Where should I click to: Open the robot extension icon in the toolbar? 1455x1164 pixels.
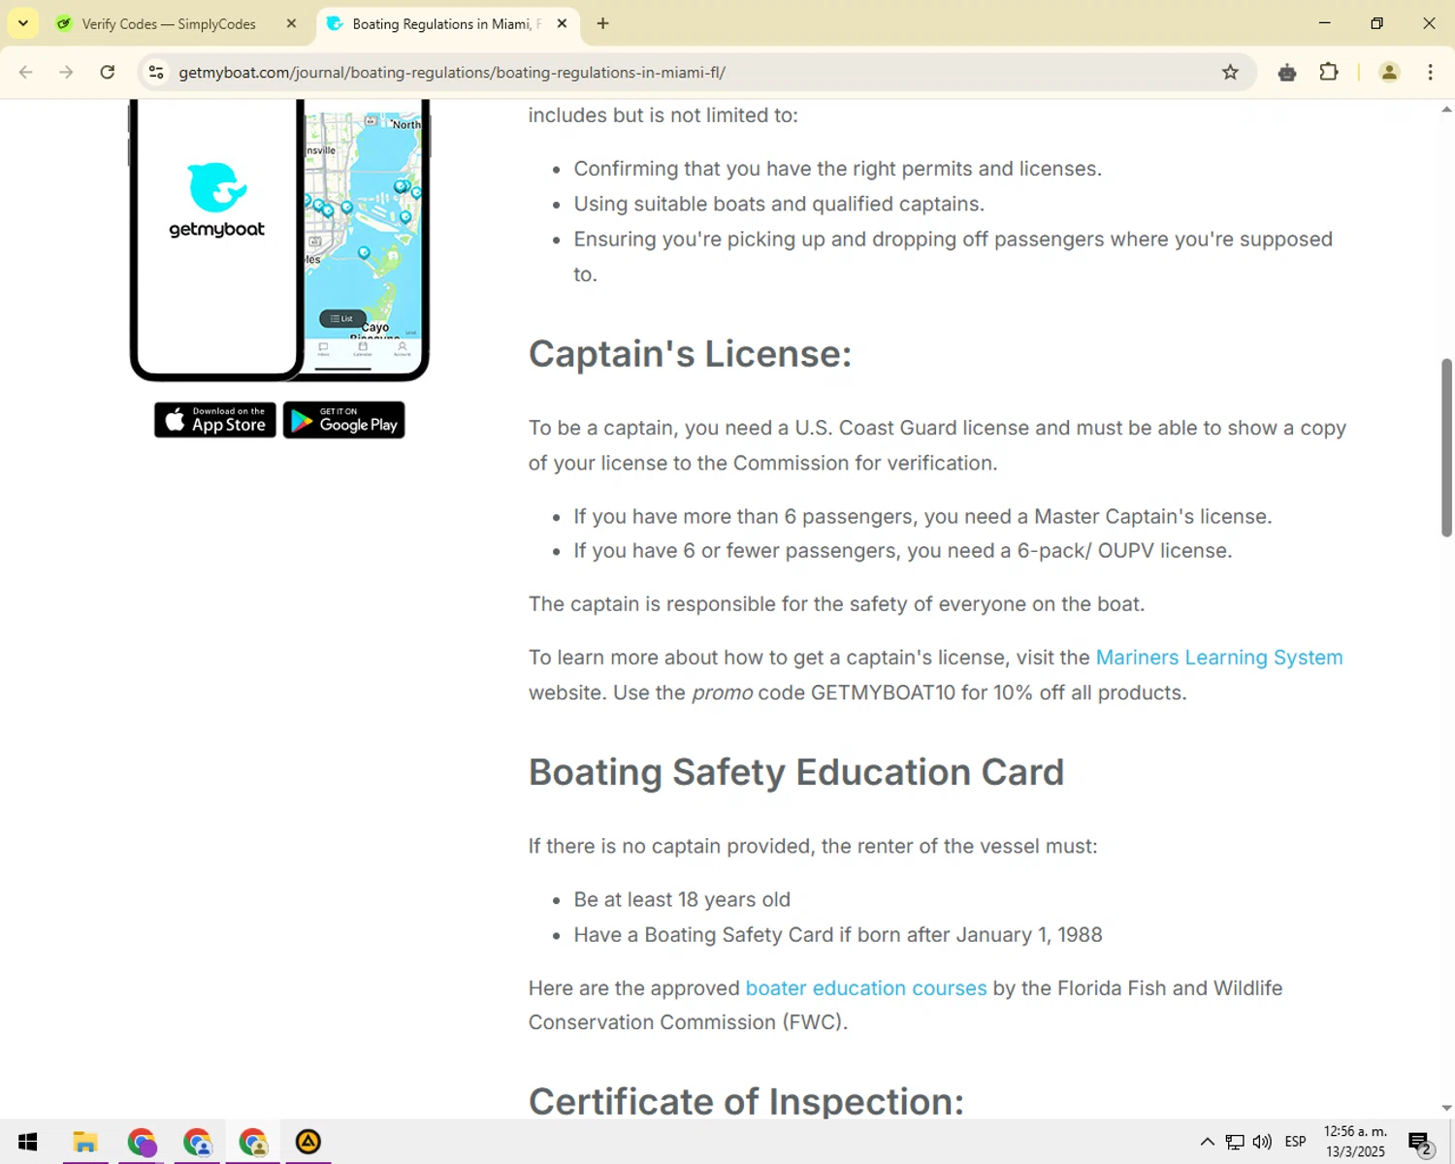pos(1287,72)
